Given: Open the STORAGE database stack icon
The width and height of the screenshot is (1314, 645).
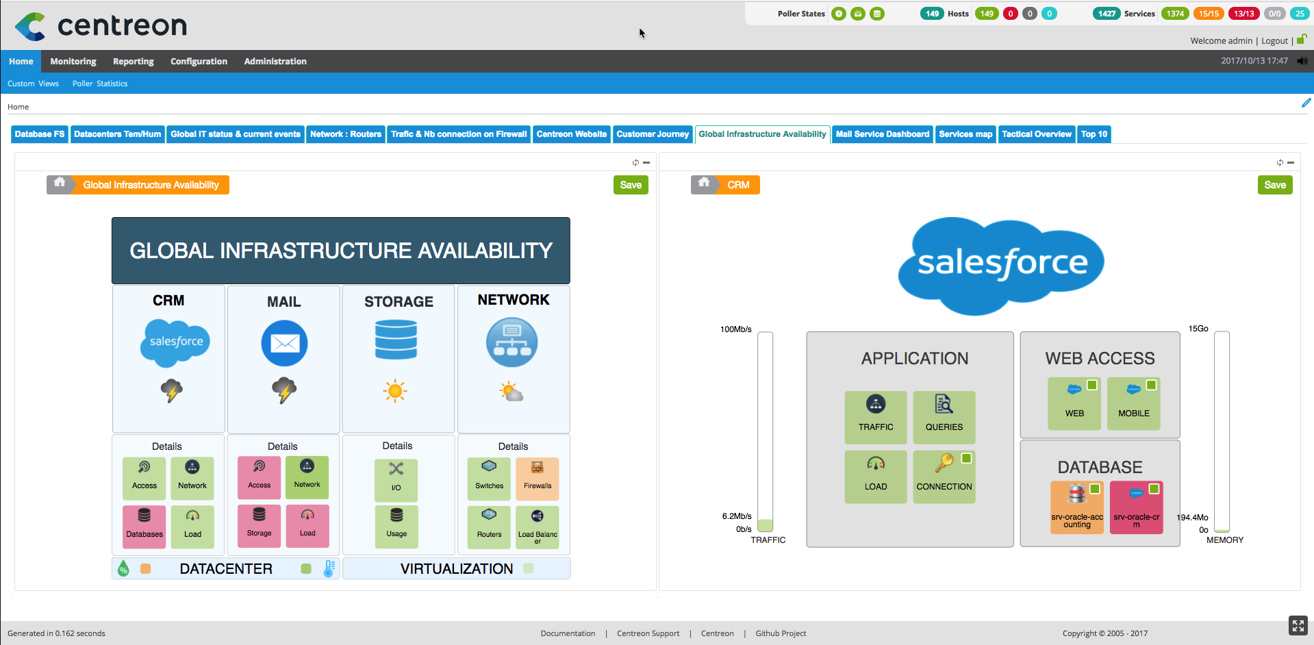Looking at the screenshot, I should click(x=396, y=340).
